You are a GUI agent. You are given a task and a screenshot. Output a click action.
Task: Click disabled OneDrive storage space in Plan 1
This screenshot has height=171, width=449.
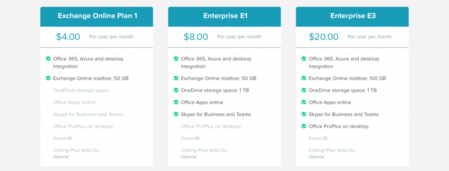(x=81, y=90)
